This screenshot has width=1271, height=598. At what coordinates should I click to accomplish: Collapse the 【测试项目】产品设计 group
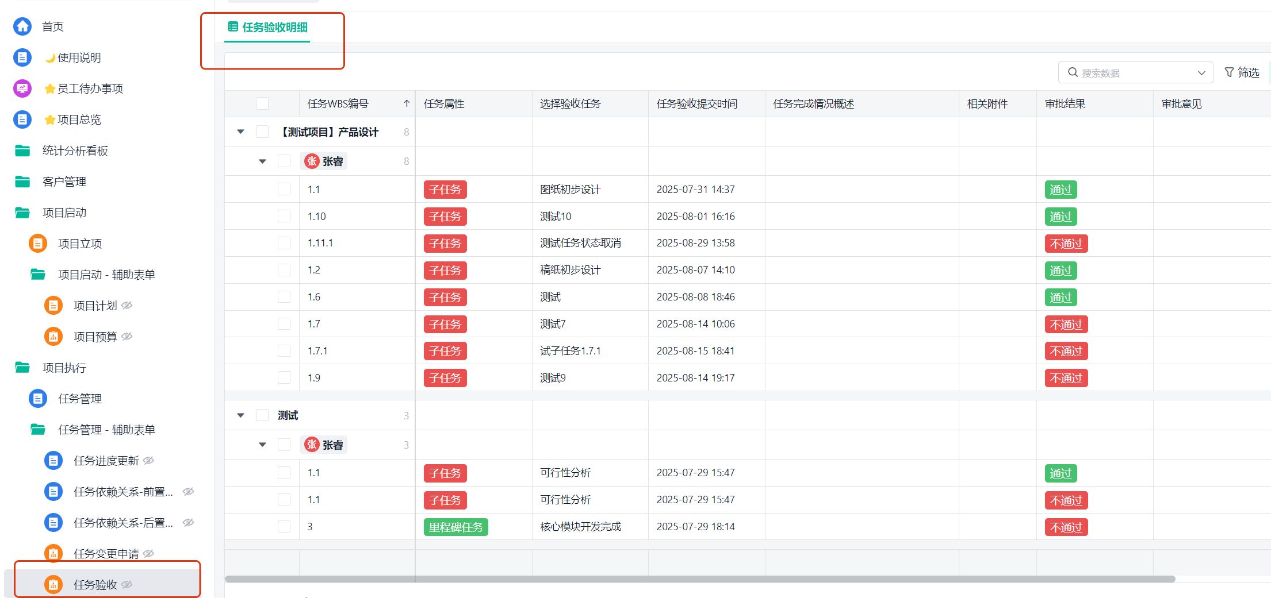tap(241, 132)
